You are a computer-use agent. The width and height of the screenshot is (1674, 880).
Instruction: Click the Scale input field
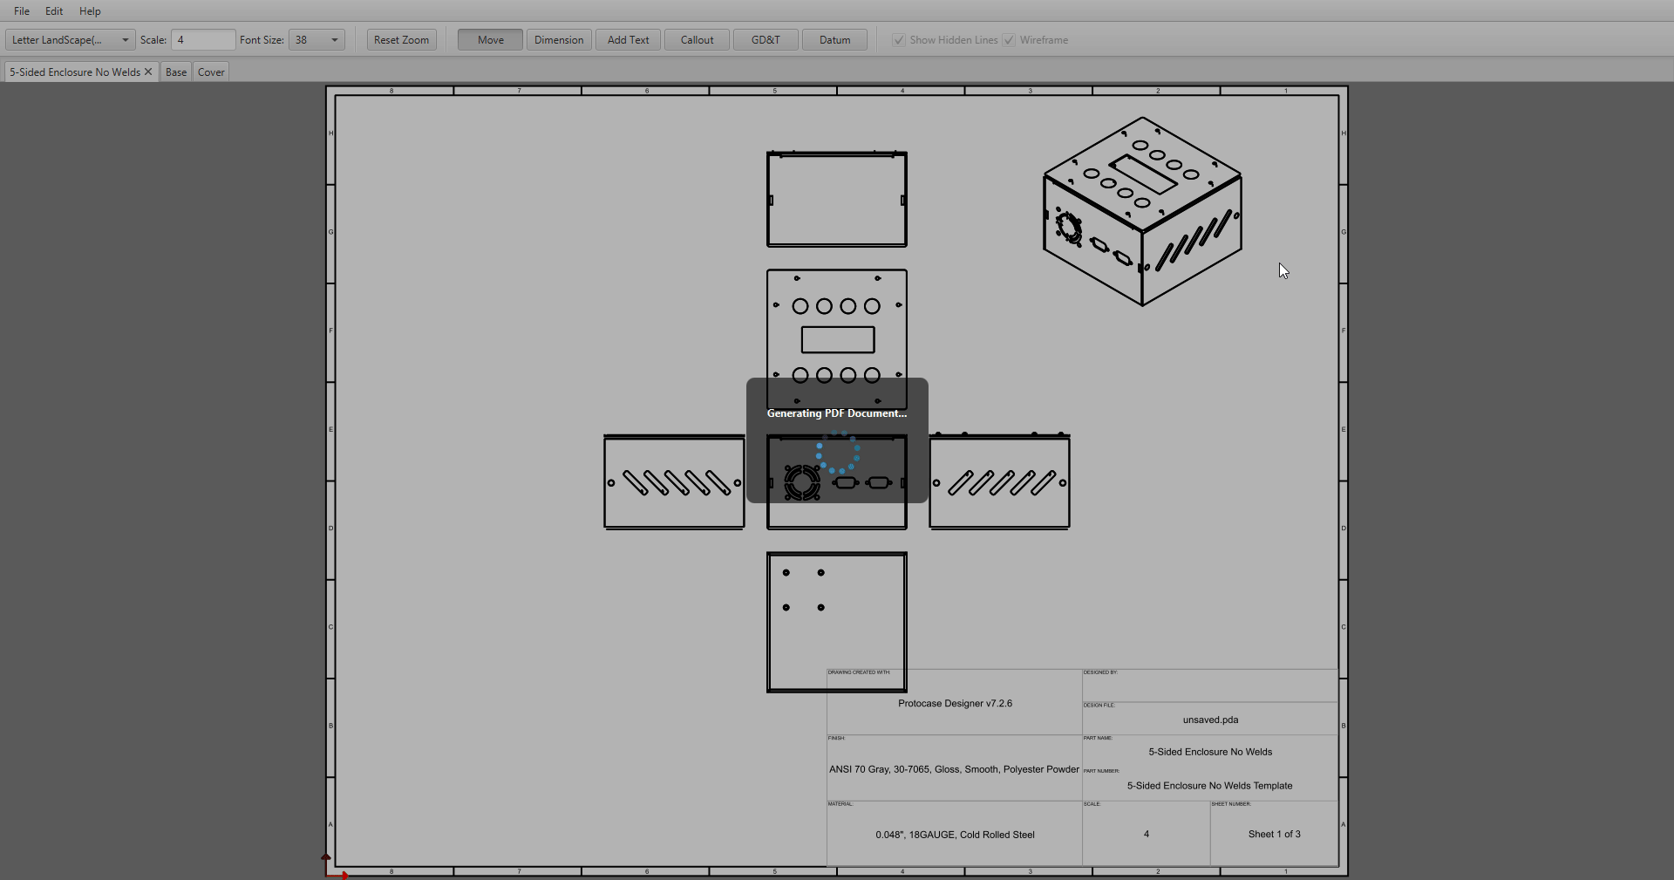point(202,40)
